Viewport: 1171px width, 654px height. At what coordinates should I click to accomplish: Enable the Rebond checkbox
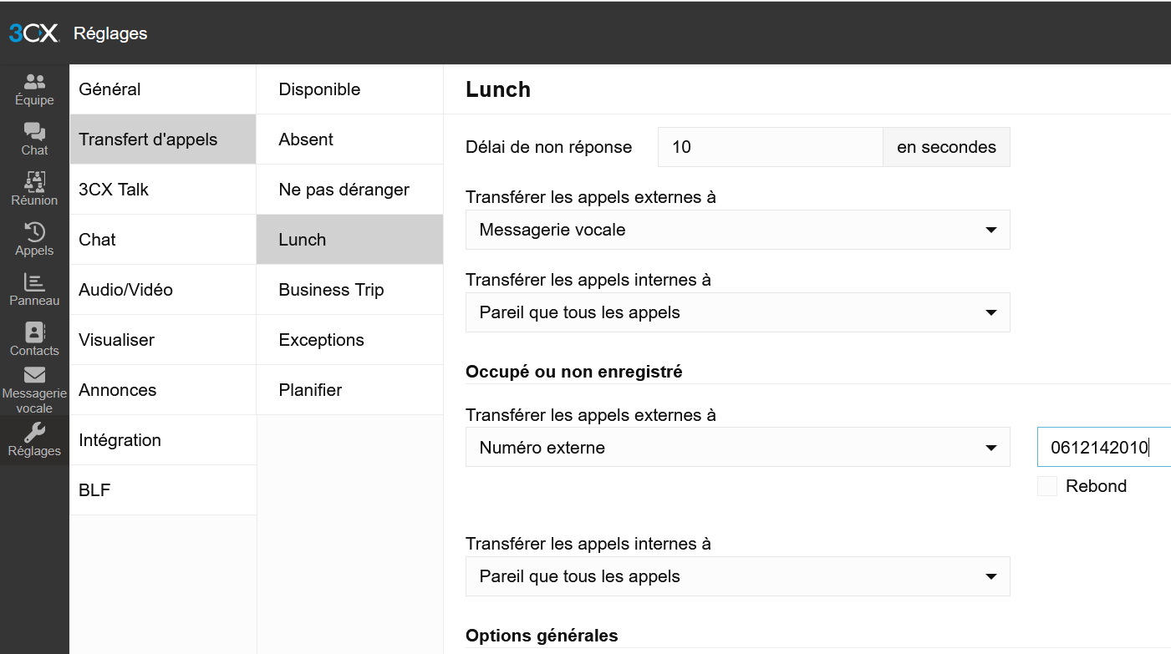(1046, 486)
